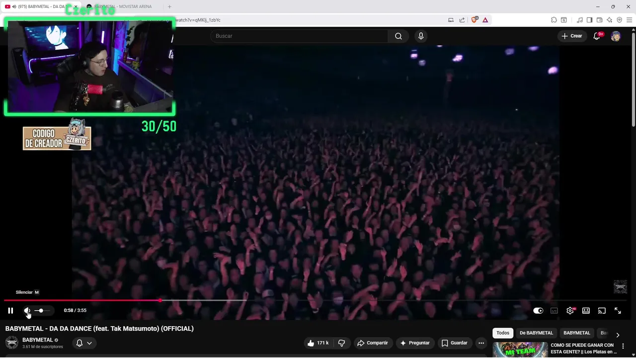Open browser hamburger main menu
The height and width of the screenshot is (358, 636).
629,20
